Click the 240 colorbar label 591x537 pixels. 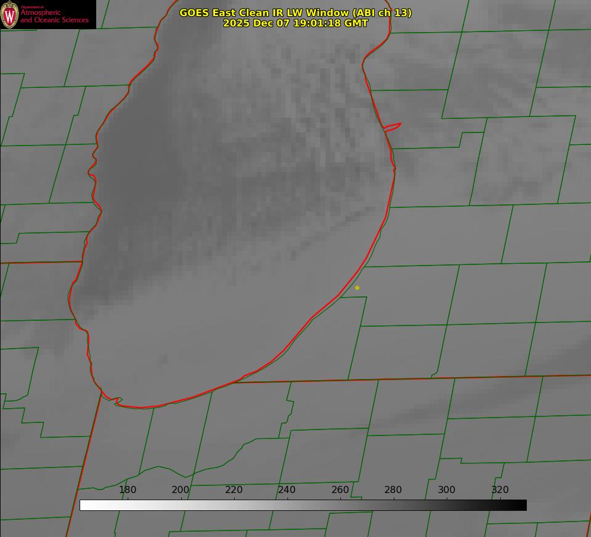[287, 490]
